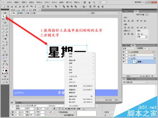Switch to the 4-Up view button

point(33,13)
